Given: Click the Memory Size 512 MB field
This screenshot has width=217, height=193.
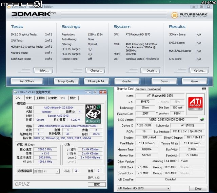Looking at the screenshot, I should tap(146, 155).
